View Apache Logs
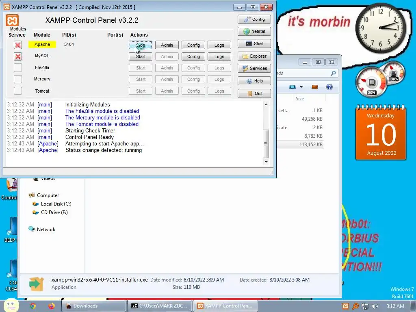Viewport: 416px width, 312px height. [x=219, y=45]
